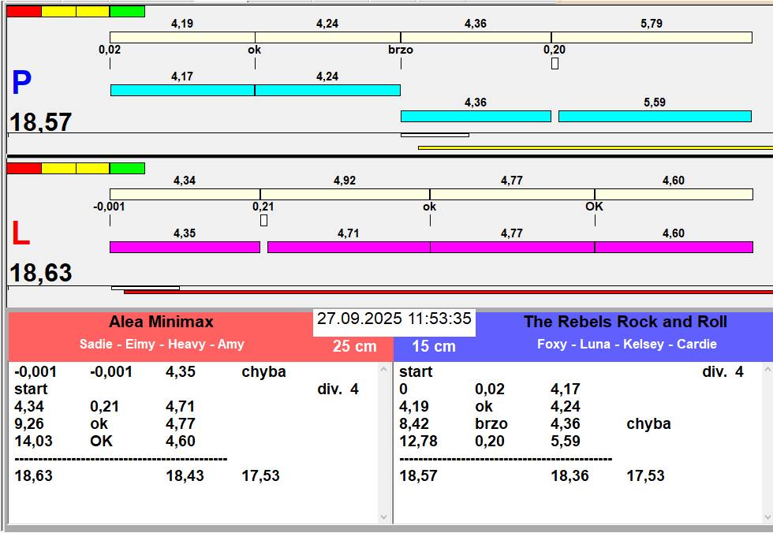Click the yellow progress line in lane P

click(596, 147)
